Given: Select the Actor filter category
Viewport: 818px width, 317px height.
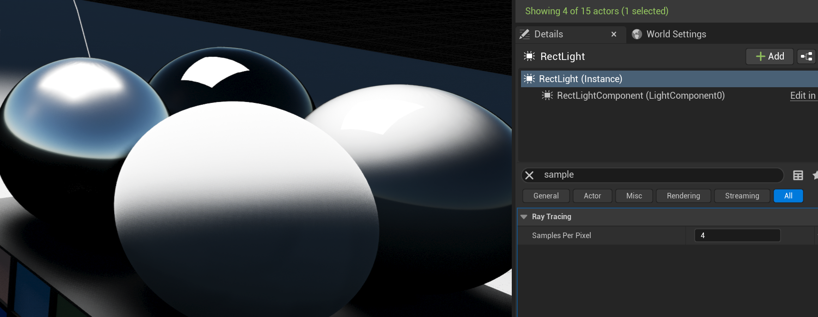Looking at the screenshot, I should [x=593, y=196].
